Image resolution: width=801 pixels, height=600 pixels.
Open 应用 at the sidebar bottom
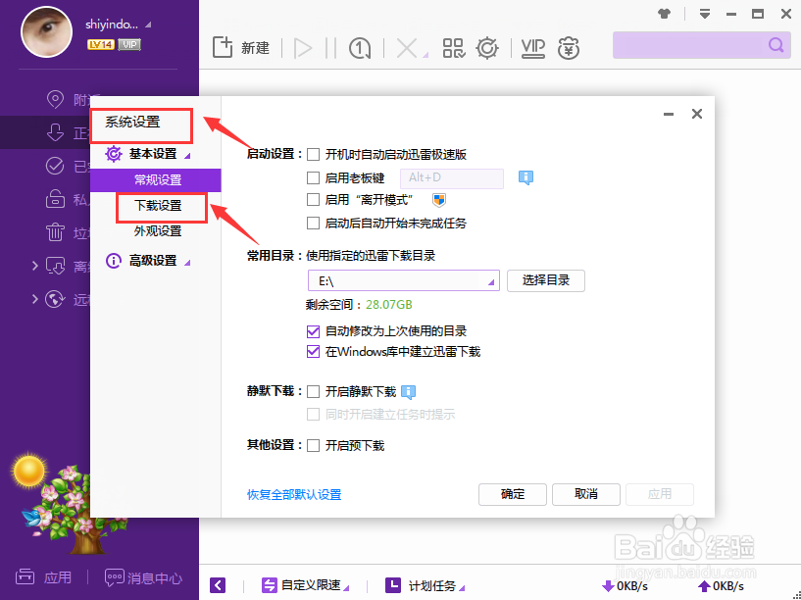(x=43, y=577)
